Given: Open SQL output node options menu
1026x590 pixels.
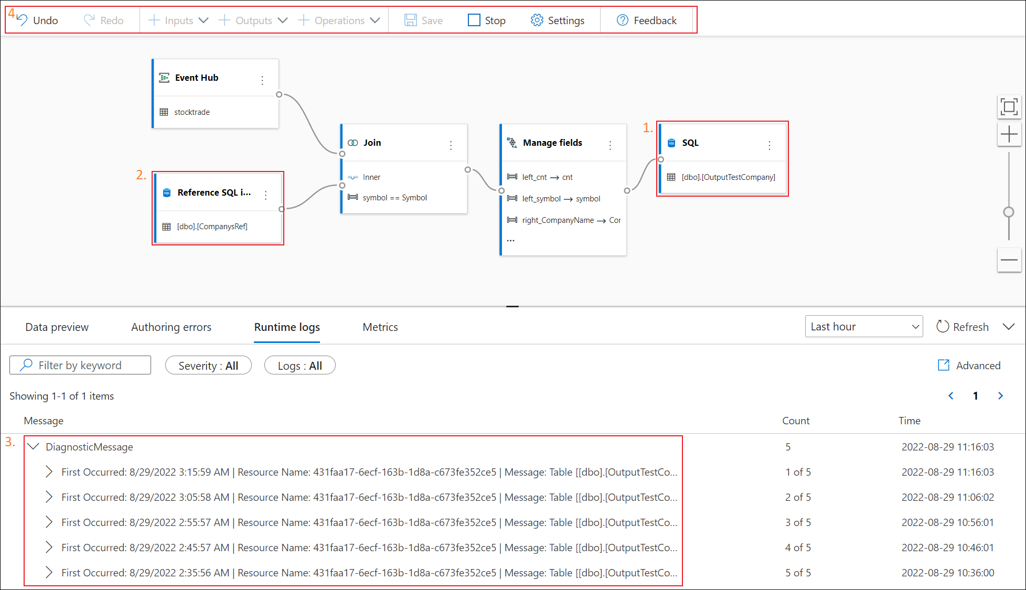Looking at the screenshot, I should click(769, 145).
